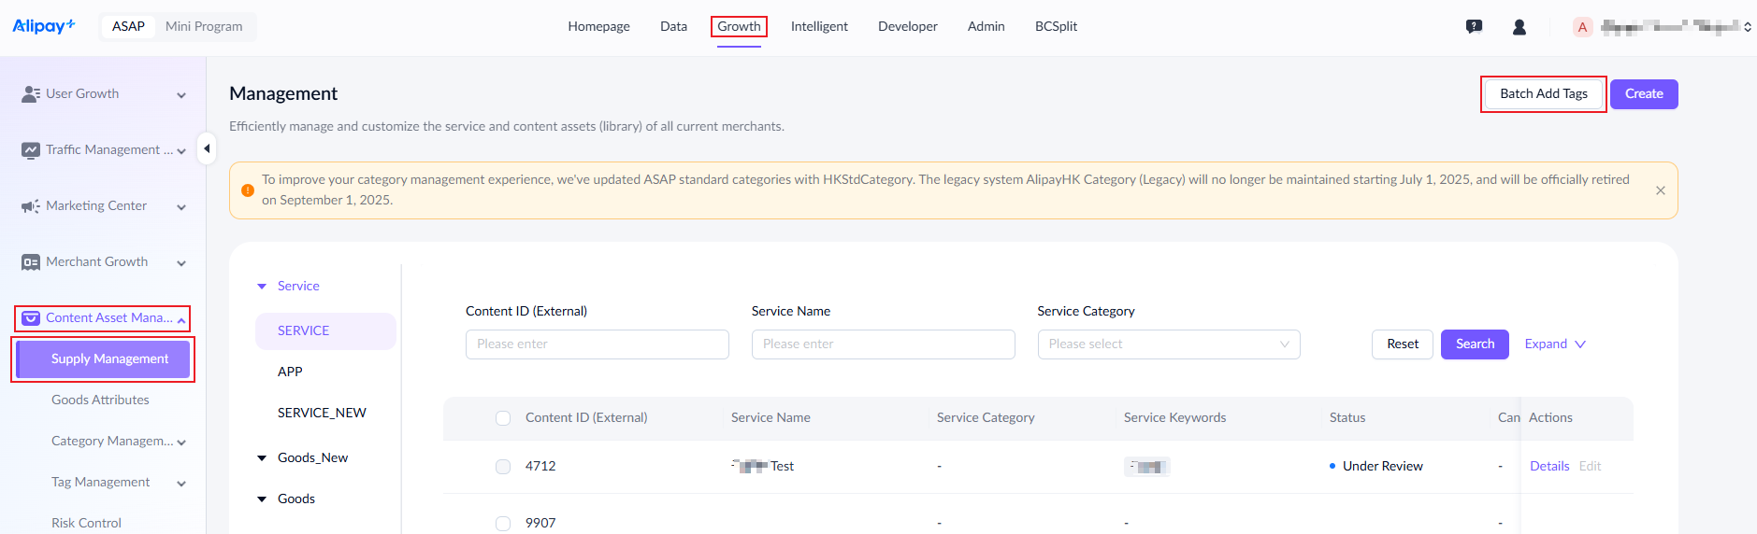Switch to the Mini Program tab
Viewport: 1757px width, 534px height.
[204, 26]
